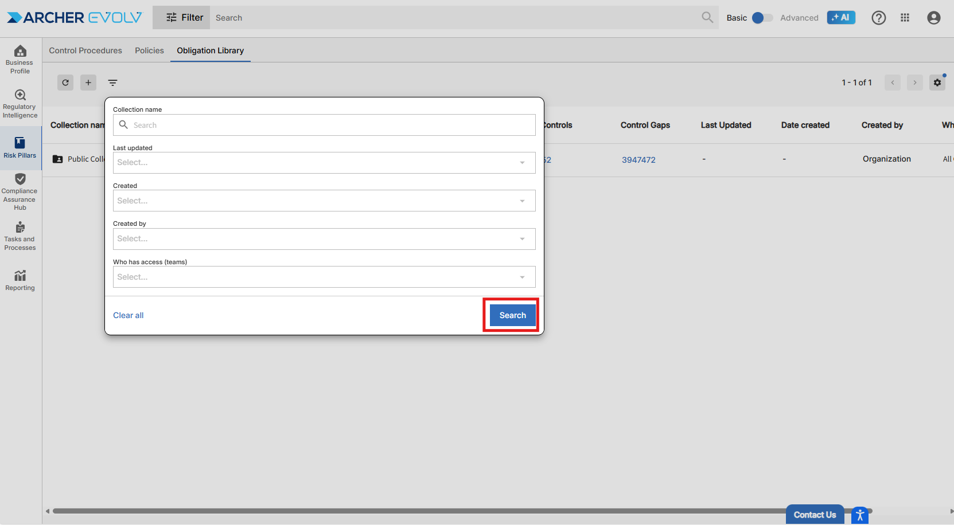Open Compliance Assurance Hub

point(20,192)
